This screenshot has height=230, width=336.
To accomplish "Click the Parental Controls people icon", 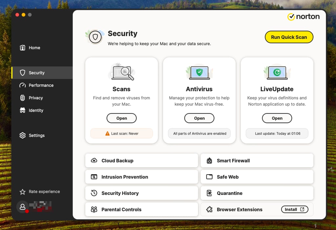I will click(94, 209).
